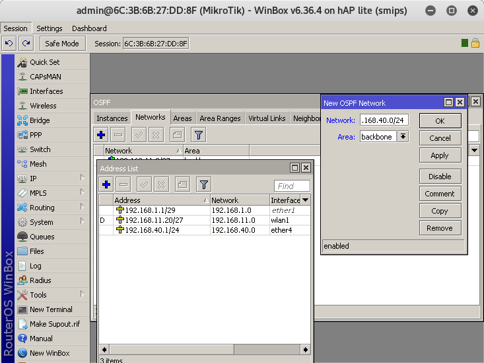Launch New Terminal
This screenshot has width=484, height=363.
point(52,309)
